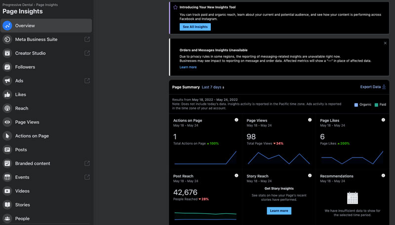Click the Posts list icon
This screenshot has width=395, height=225.
[7, 150]
